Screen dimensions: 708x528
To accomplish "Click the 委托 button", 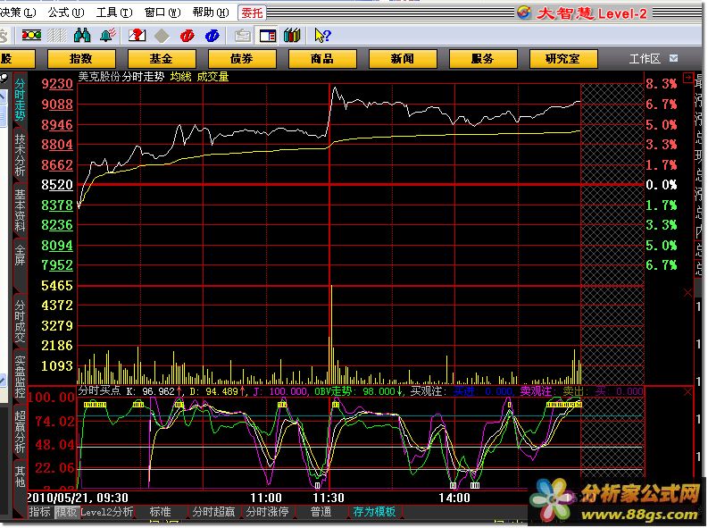I will tap(253, 13).
